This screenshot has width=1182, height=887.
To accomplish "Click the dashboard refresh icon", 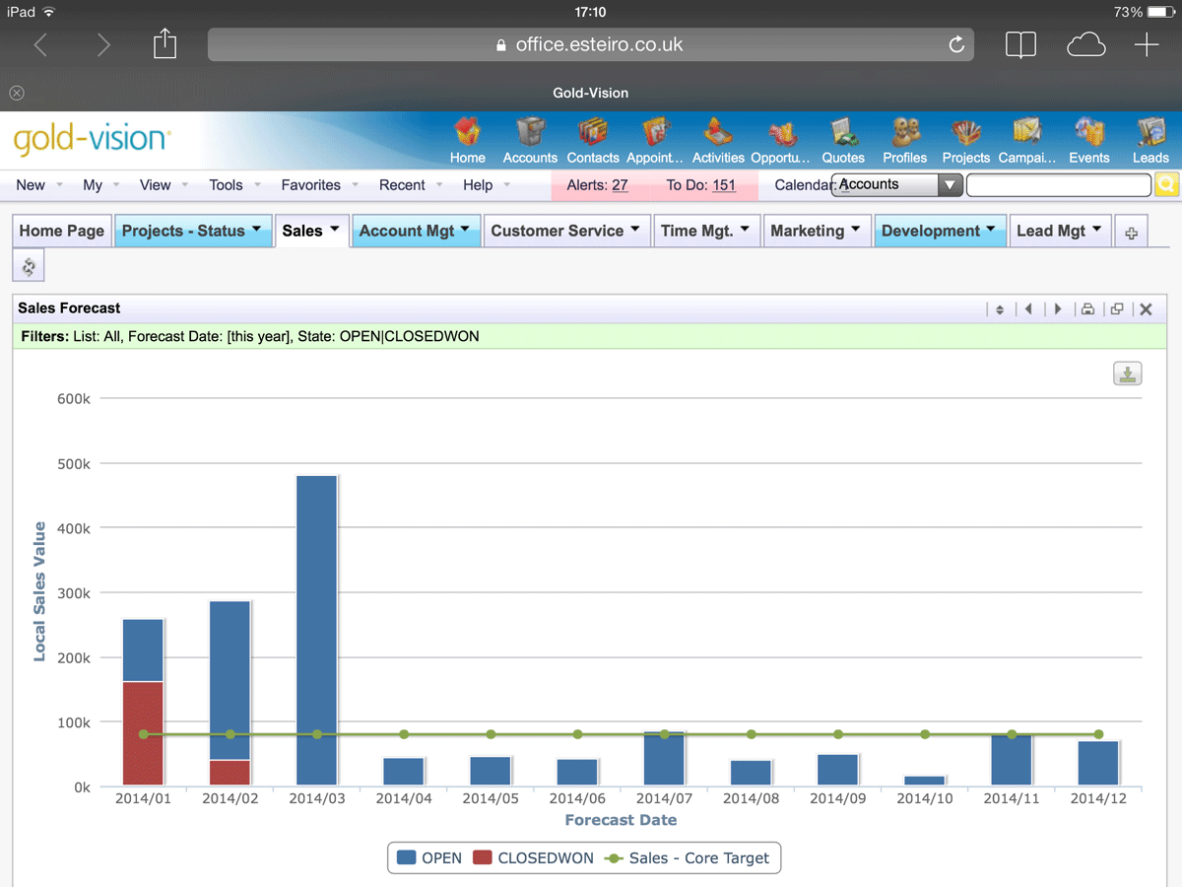I will [29, 266].
